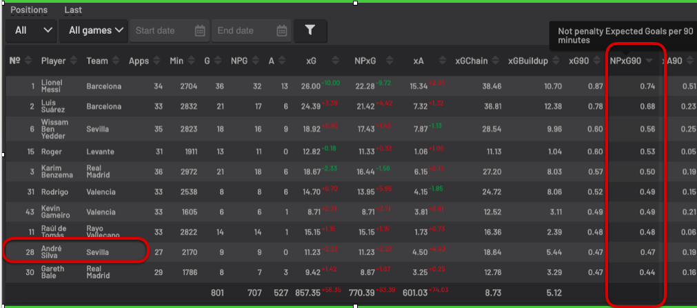The image size is (697, 308).
Task: Sort by Min column arrows
Action: click(x=191, y=61)
